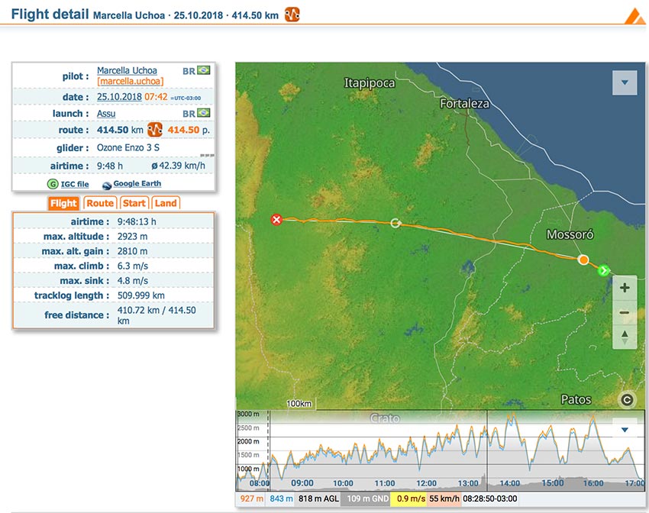The image size is (649, 513).
Task: Open the [marcella.uchoa] username link
Action: tap(131, 81)
